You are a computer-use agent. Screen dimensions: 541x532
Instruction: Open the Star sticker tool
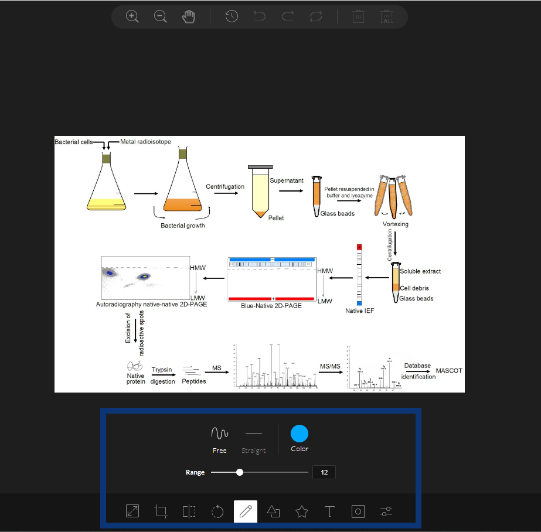tap(301, 511)
